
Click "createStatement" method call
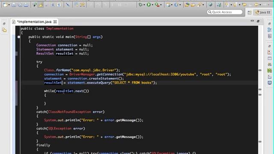[x=104, y=79]
